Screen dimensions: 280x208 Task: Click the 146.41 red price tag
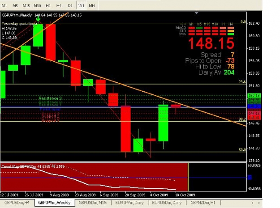(254, 118)
